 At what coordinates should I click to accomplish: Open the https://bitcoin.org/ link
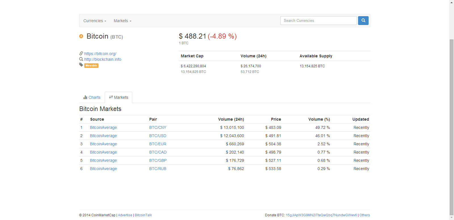100,54
